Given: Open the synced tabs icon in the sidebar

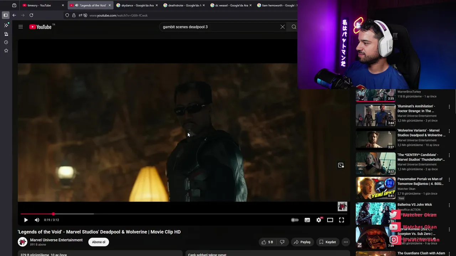Looking at the screenshot, I should (x=6, y=34).
